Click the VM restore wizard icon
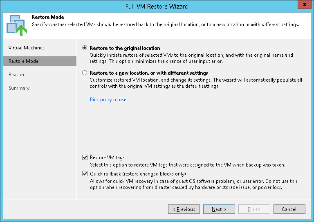The height and width of the screenshot is (222, 314). pos(16,24)
